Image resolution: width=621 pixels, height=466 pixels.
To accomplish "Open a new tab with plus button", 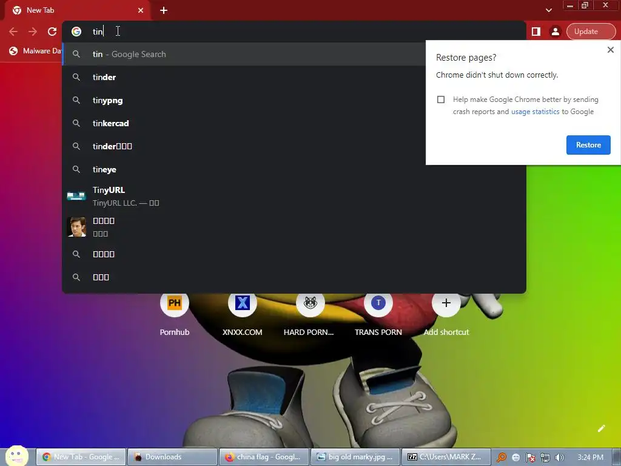I will [x=164, y=10].
